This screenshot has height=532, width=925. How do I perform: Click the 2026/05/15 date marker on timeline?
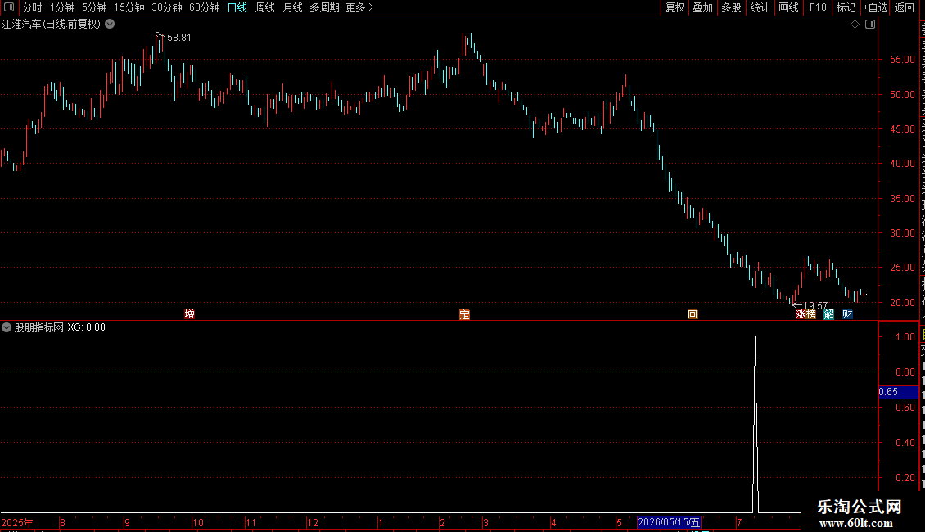[669, 522]
